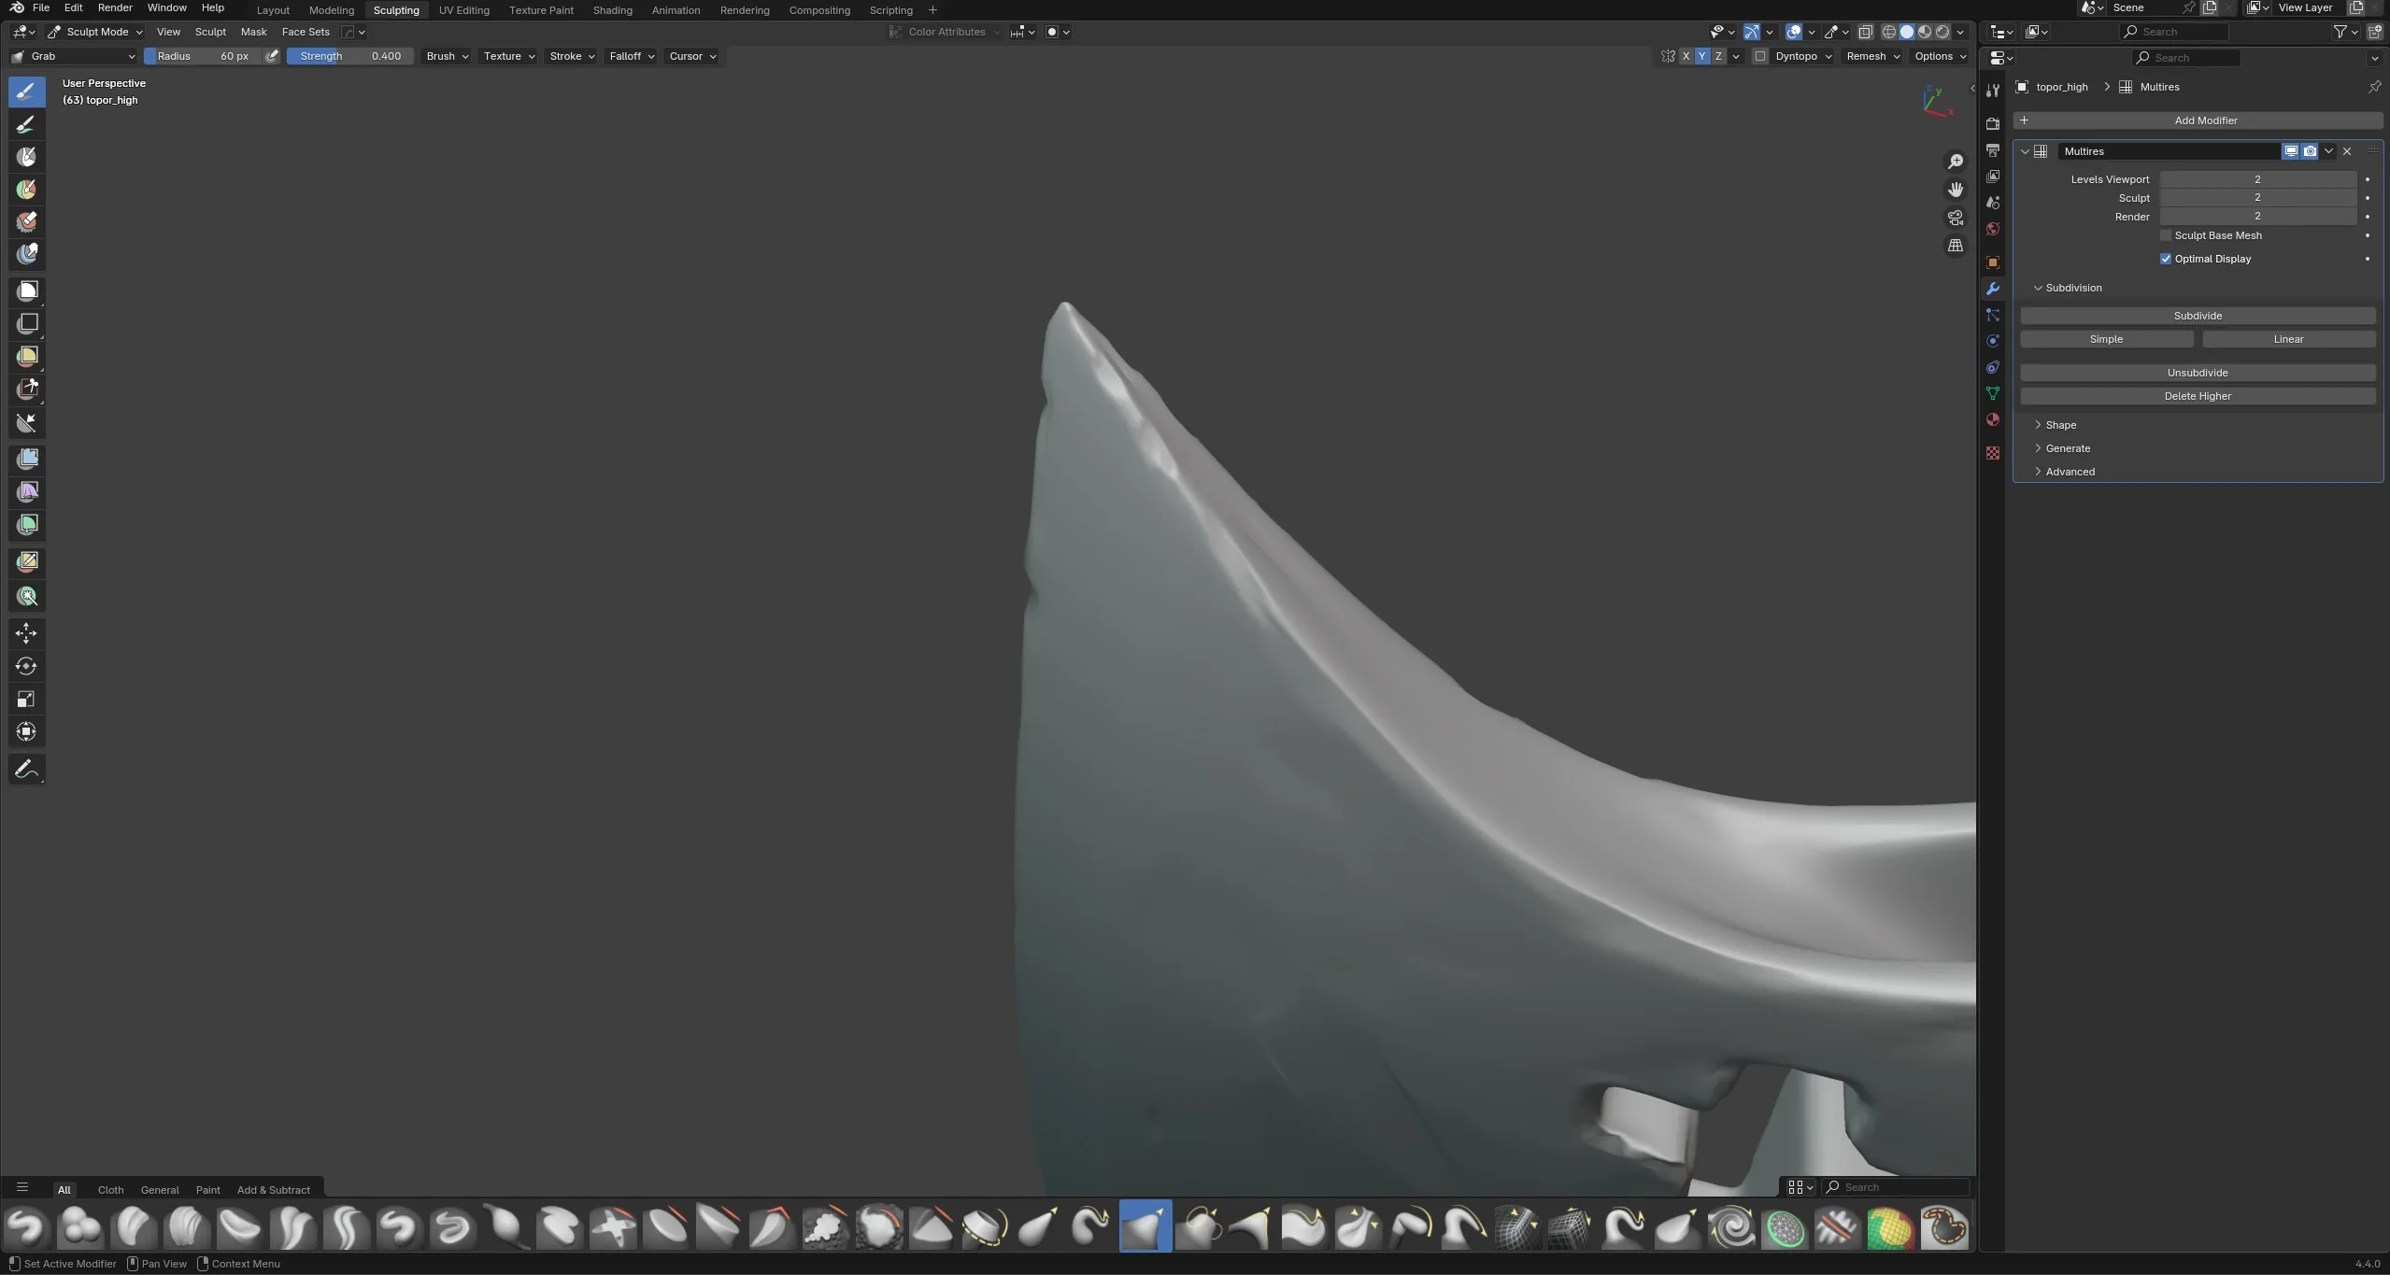Pin the properties editor context
The image size is (2390, 1275).
(x=2374, y=87)
